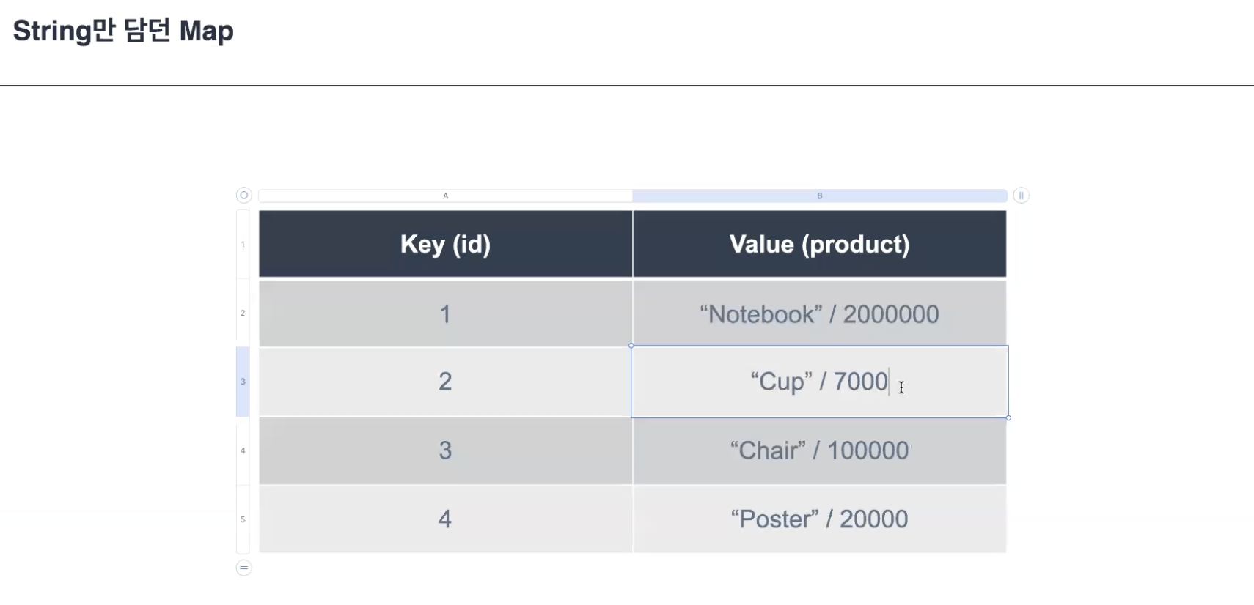Select row 2 number header

coord(243,313)
